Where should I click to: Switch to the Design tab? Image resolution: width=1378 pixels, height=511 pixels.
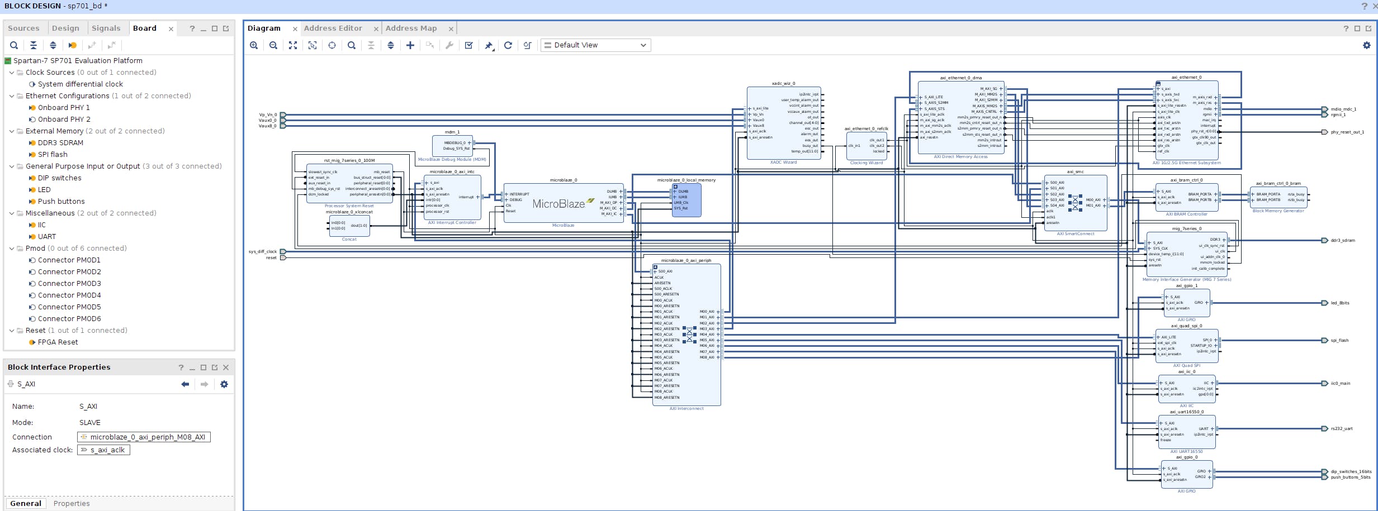(65, 28)
